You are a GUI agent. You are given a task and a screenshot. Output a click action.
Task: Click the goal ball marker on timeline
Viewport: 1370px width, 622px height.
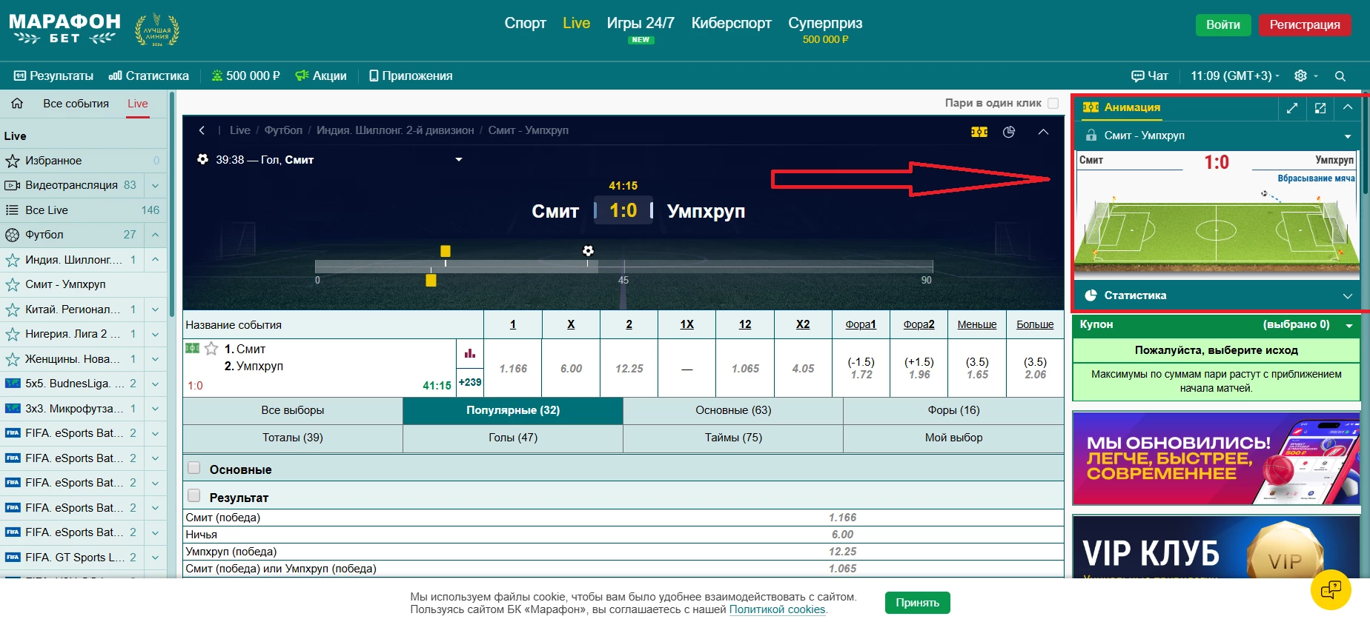tap(588, 251)
